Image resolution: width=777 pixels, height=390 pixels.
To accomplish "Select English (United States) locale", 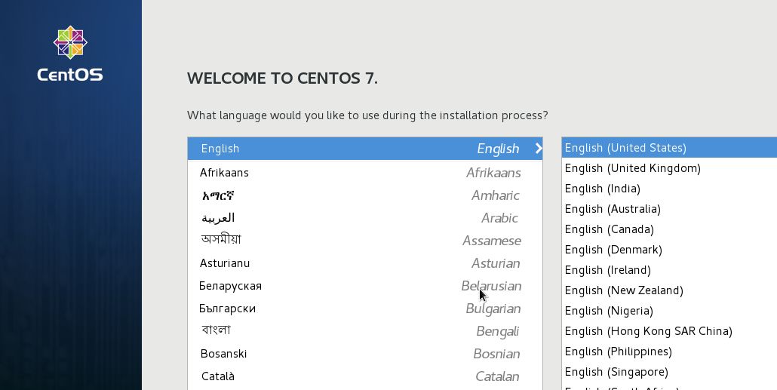I will pos(669,148).
